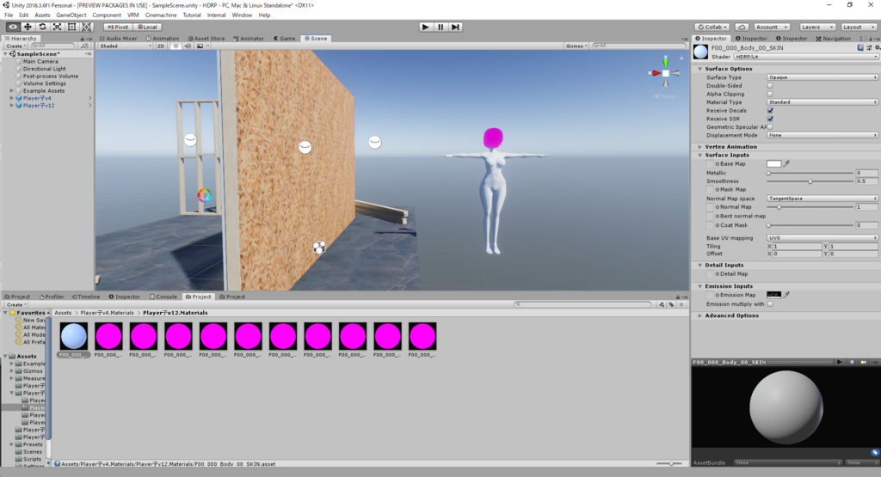Adjust the Smoothness slider
The width and height of the screenshot is (881, 477).
point(810,181)
